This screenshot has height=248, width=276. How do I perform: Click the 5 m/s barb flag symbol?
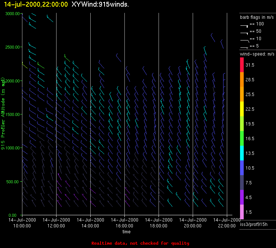pos(244,47)
